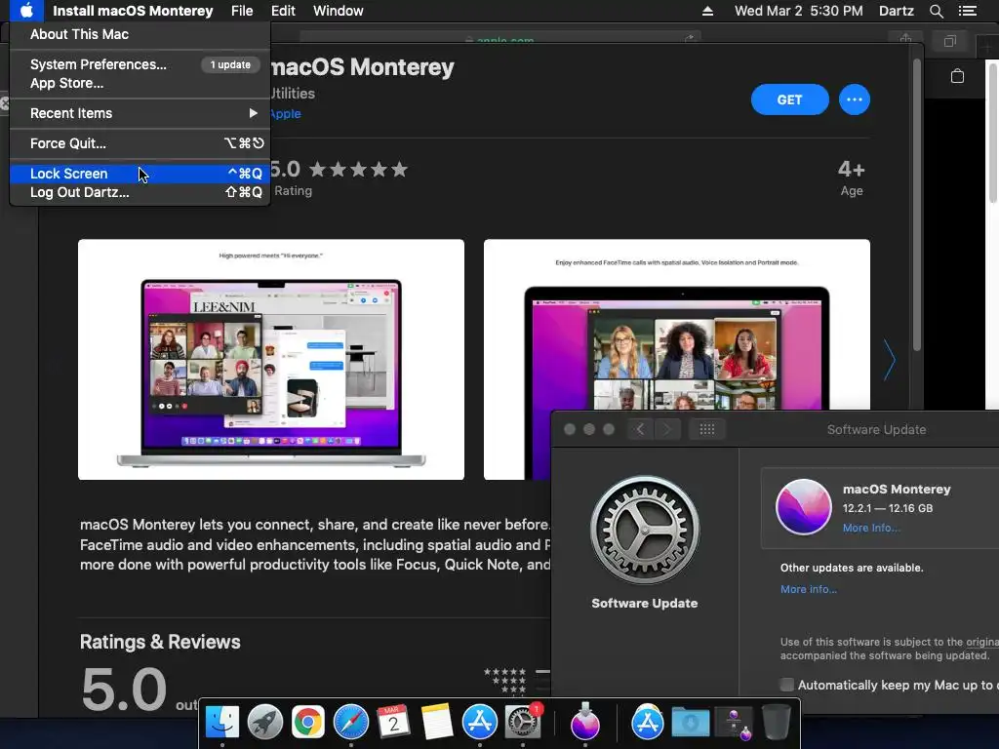Click the eject icon in menu bar
This screenshot has height=749, width=999.
[x=707, y=11]
